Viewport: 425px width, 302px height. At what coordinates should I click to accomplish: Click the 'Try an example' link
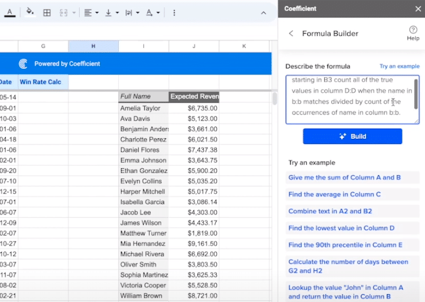pyautogui.click(x=399, y=66)
